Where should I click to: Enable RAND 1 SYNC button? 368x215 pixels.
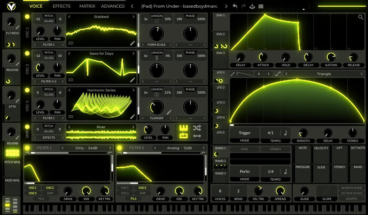(x=245, y=149)
